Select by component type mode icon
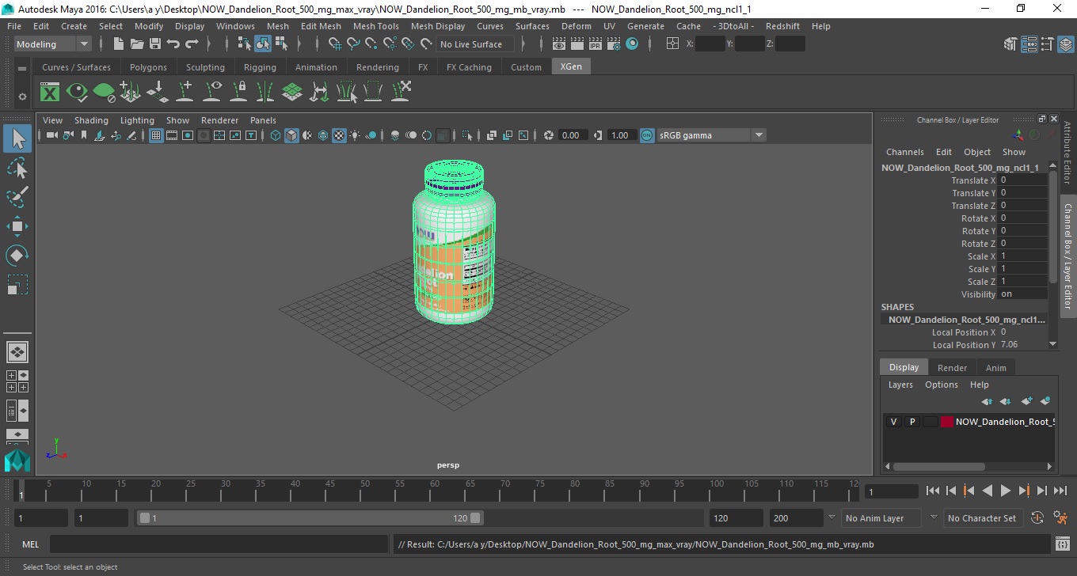 (x=281, y=44)
